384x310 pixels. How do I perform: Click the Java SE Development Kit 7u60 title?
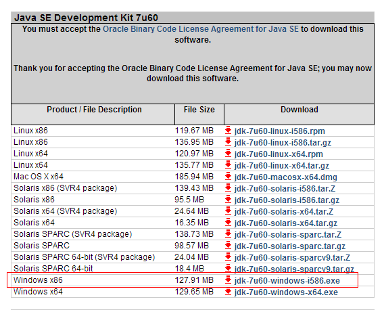(87, 18)
